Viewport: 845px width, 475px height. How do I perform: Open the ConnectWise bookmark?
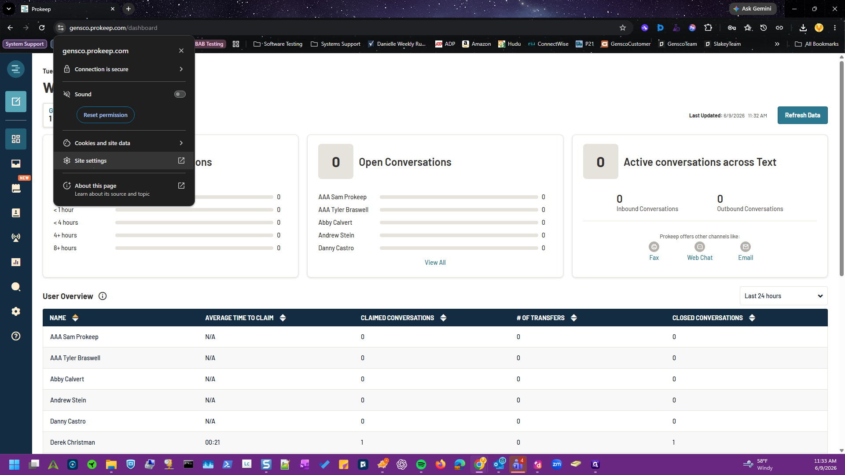tap(548, 44)
